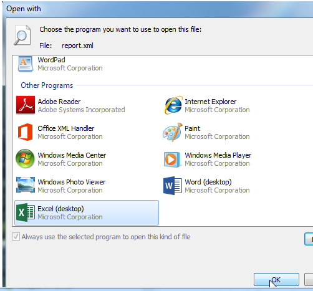
Task: Select the Internet Explorer name label
Action: (211, 102)
